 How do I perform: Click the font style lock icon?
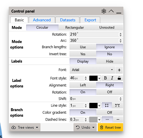(119, 78)
